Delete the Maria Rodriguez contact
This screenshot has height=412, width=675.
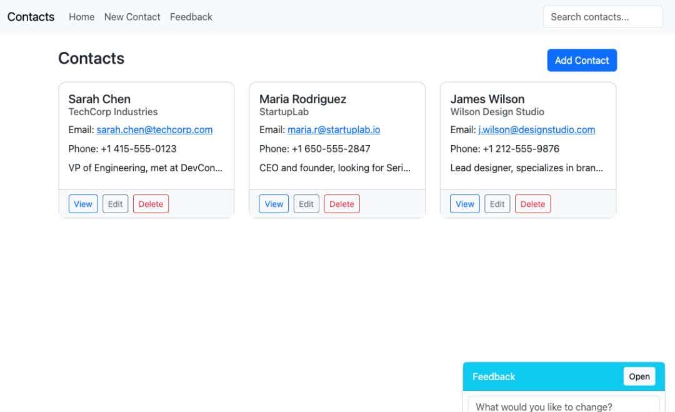(342, 204)
